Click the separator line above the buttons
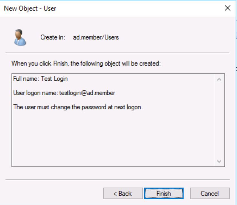Image resolution: width=237 pixels, height=205 pixels. [117, 180]
